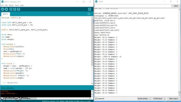
Task: Click the 'Weight: 92.00 Number: 0' line
Action: 106,93
